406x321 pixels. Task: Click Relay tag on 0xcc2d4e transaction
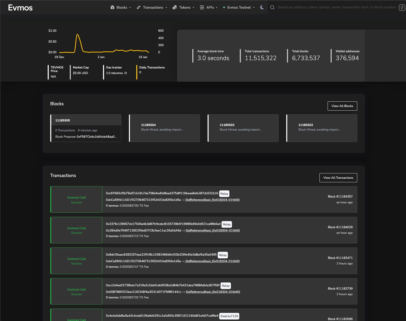(226, 286)
